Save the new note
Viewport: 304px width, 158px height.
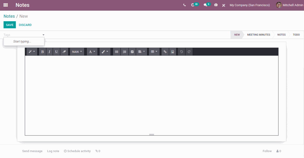point(10,25)
